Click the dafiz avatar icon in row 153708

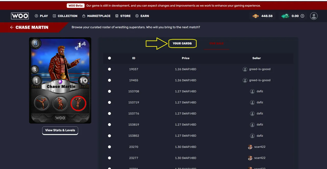tap(252, 91)
